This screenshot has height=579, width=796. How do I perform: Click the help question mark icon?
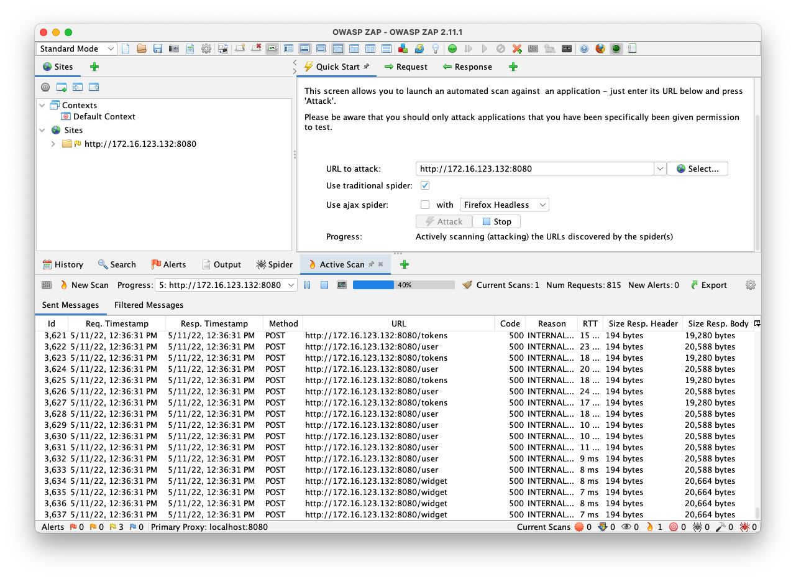tap(584, 49)
